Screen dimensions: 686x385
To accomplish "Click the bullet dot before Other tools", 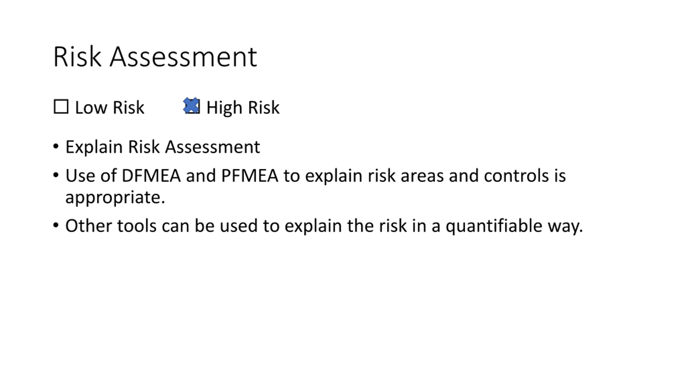I will click(x=56, y=225).
